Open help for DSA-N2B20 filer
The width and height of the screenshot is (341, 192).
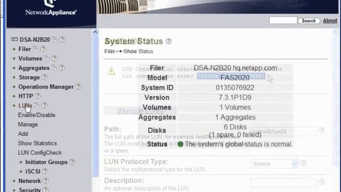coord(62,39)
